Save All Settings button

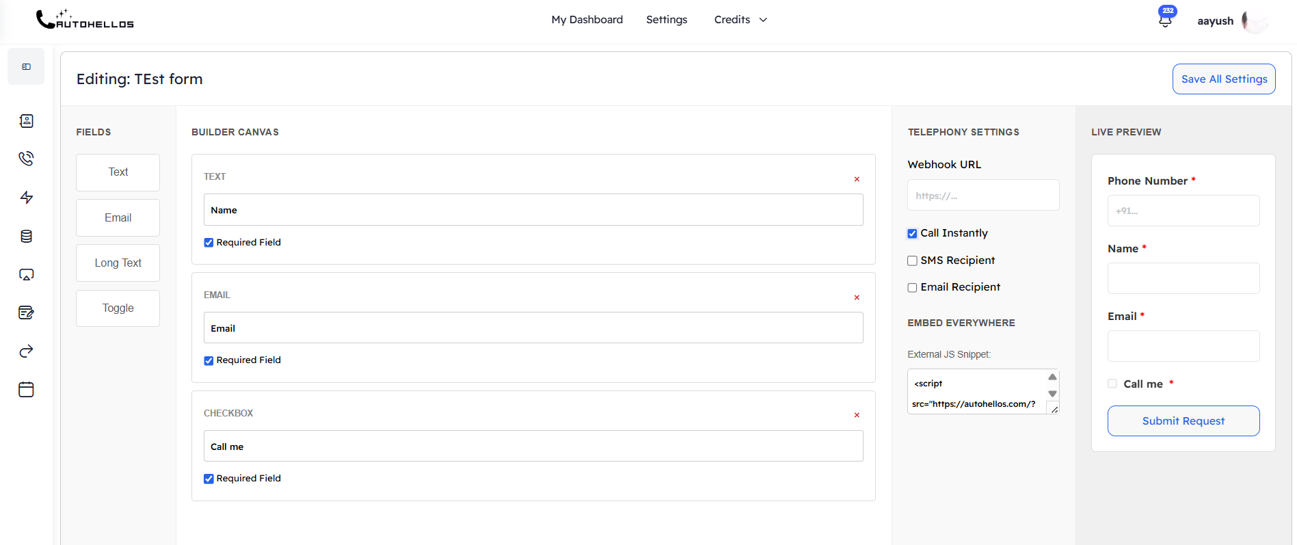coord(1224,79)
